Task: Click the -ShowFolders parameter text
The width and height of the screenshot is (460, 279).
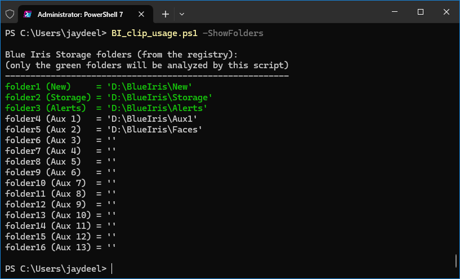Action: pyautogui.click(x=233, y=33)
